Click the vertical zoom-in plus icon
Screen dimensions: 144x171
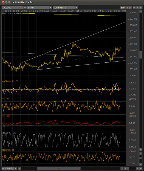(x=141, y=153)
